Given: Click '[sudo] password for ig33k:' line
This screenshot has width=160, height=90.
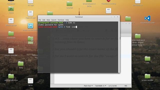Looking at the screenshot, I should click(x=51, y=25).
